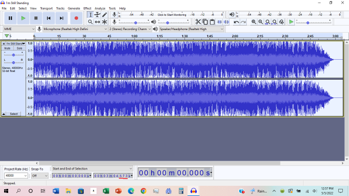The width and height of the screenshot is (349, 196).
Task: Start playback with the green Play button
Action: [23, 18]
